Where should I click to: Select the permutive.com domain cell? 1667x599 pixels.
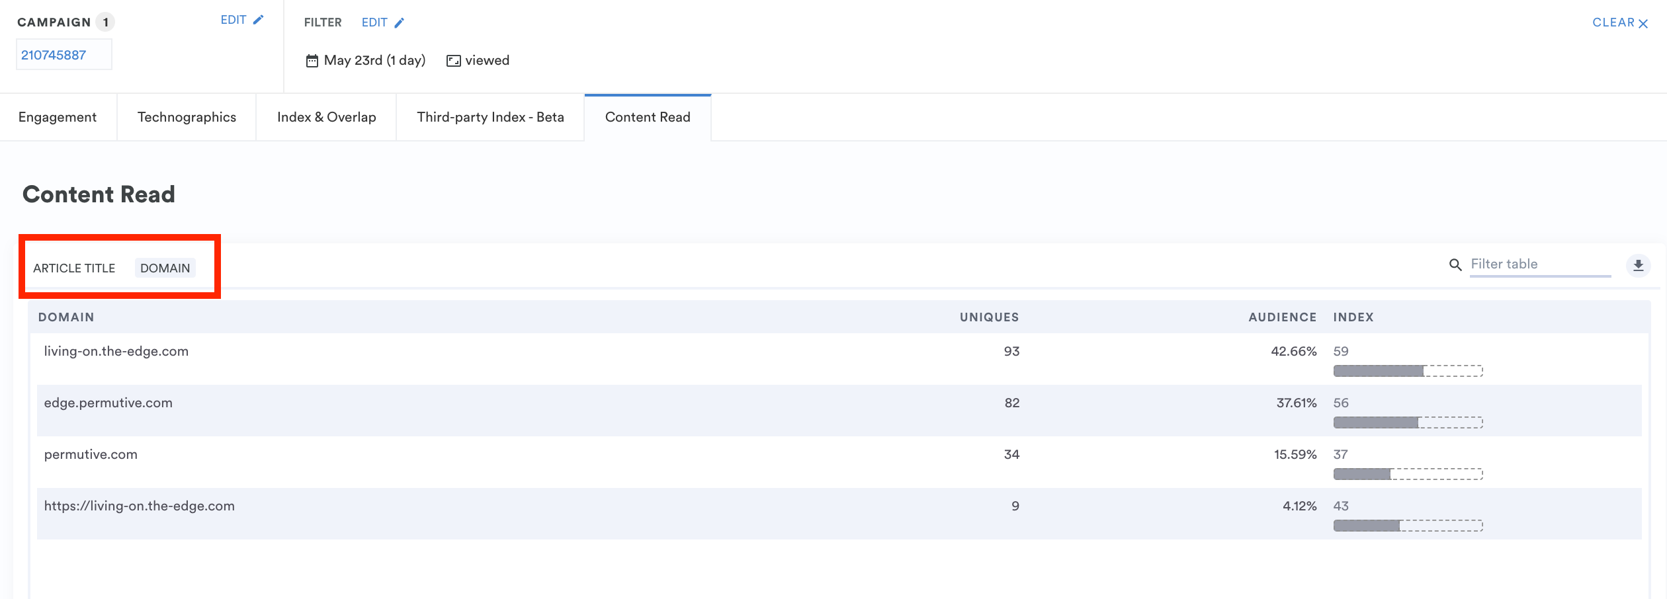(91, 454)
